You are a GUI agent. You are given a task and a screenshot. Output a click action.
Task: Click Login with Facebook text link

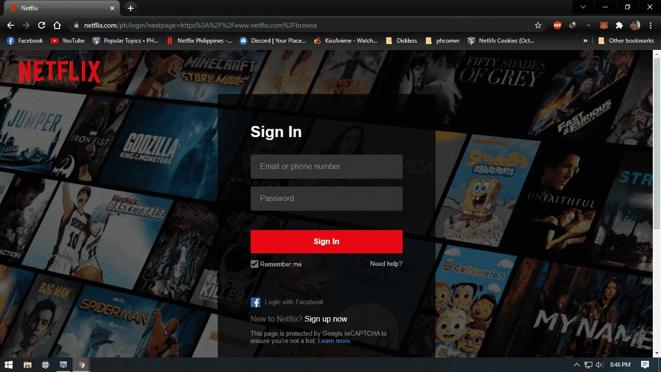(x=294, y=302)
